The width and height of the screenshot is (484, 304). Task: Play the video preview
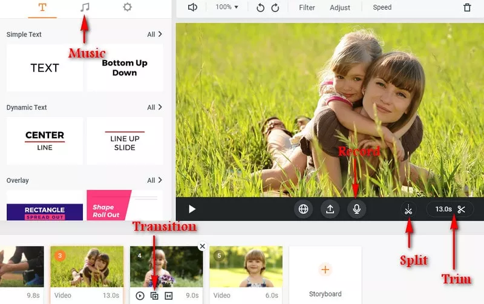click(192, 209)
